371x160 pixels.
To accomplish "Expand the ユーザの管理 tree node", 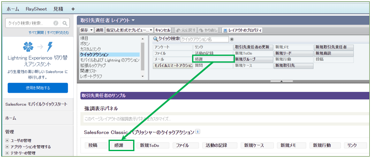I will [7, 141].
